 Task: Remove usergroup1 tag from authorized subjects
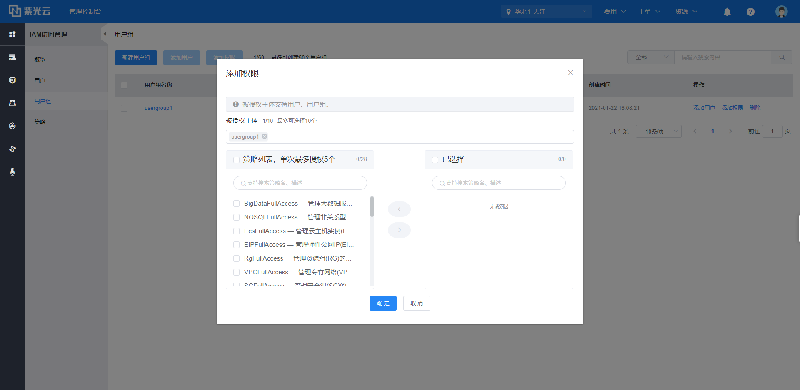pos(265,137)
